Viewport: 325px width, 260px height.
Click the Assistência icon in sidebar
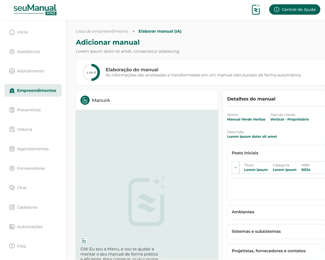12,52
